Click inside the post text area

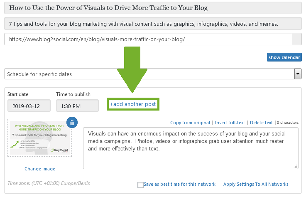click(x=191, y=148)
